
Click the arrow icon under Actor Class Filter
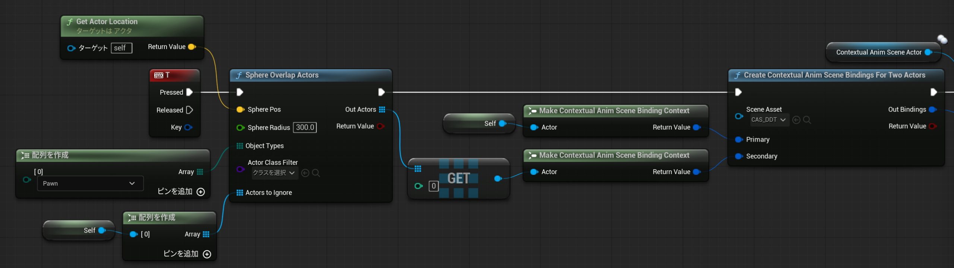[305, 173]
